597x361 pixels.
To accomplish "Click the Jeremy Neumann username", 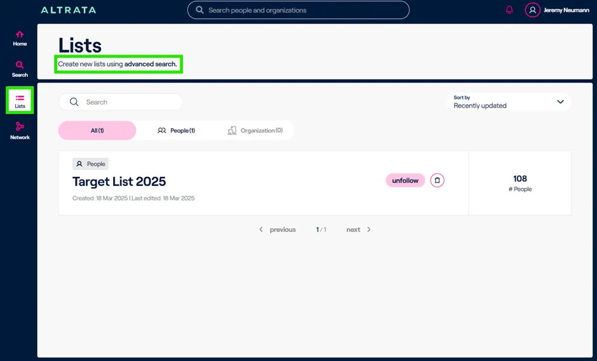I will (x=566, y=10).
